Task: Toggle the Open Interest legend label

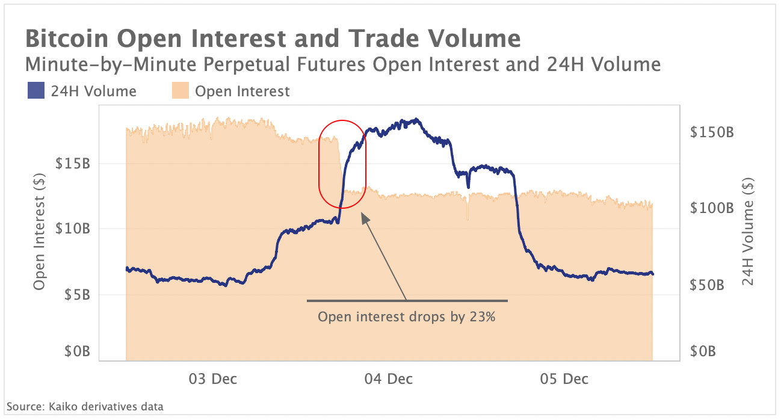Action: click(242, 91)
